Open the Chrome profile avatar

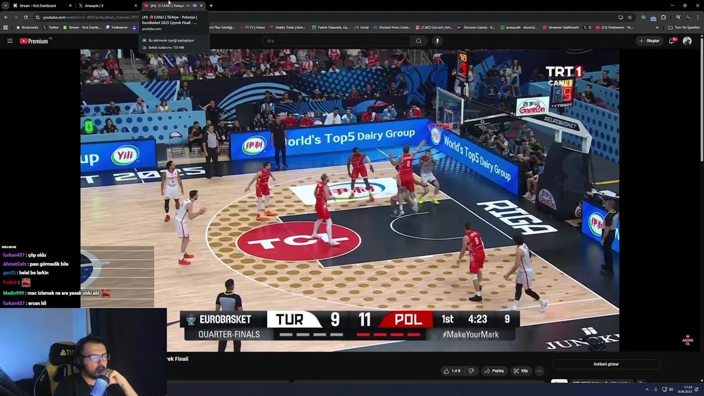click(688, 17)
